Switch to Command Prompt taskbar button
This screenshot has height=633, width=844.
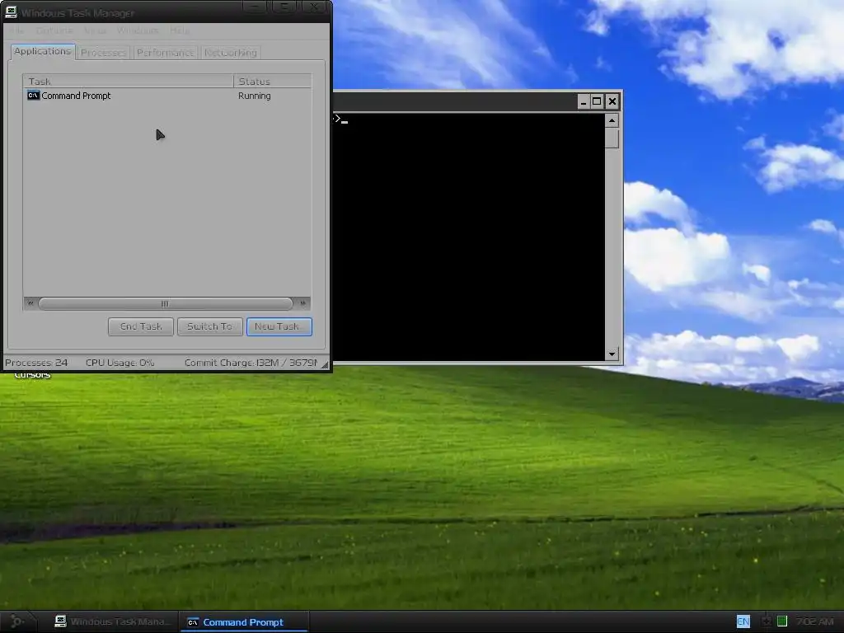click(x=243, y=621)
